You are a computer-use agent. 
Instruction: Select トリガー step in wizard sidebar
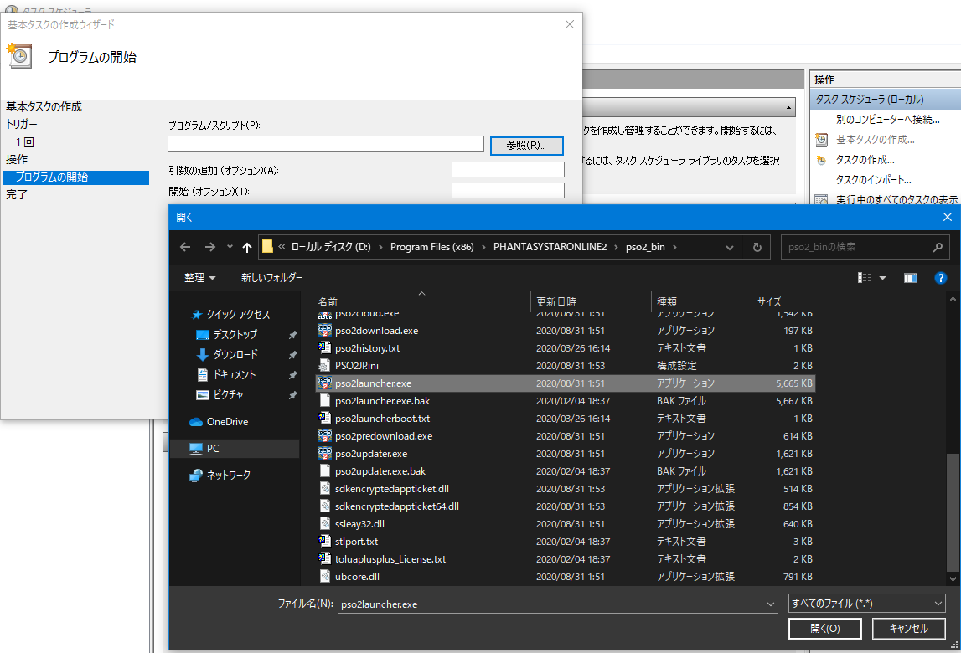[22, 124]
